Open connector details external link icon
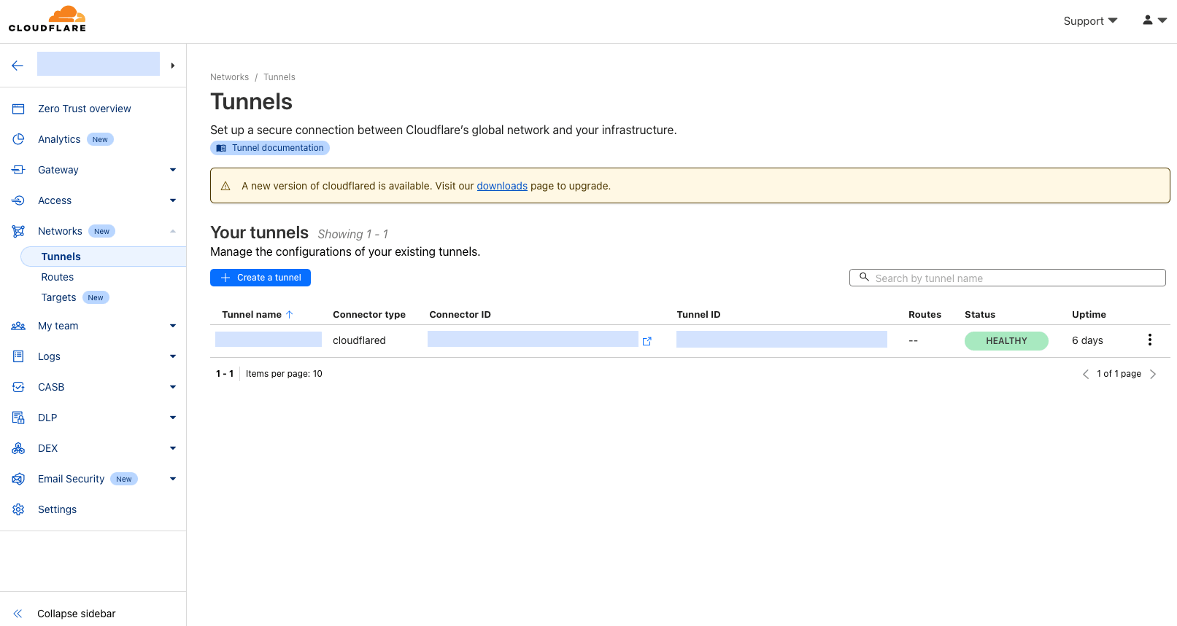The width and height of the screenshot is (1177, 626). (x=647, y=341)
